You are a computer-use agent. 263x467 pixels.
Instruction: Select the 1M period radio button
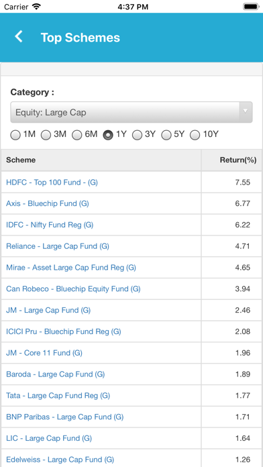[x=15, y=136]
